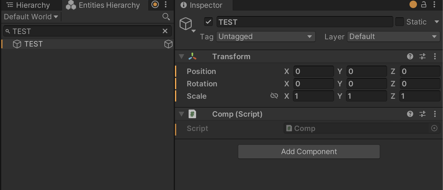443x190 pixels.
Task: Open the Default World selector dropdown
Action: point(31,17)
